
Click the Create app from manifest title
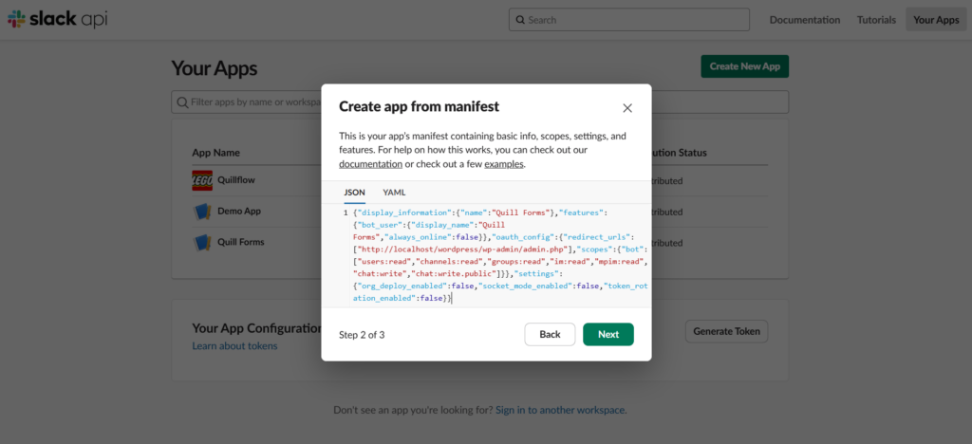coord(419,107)
